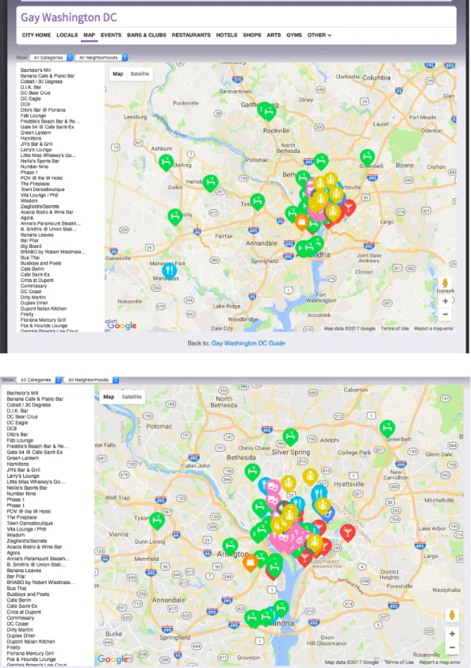Image resolution: width=471 pixels, height=668 pixels.
Task: Select Circa at Dupont in lower list
Action: click(x=24, y=612)
